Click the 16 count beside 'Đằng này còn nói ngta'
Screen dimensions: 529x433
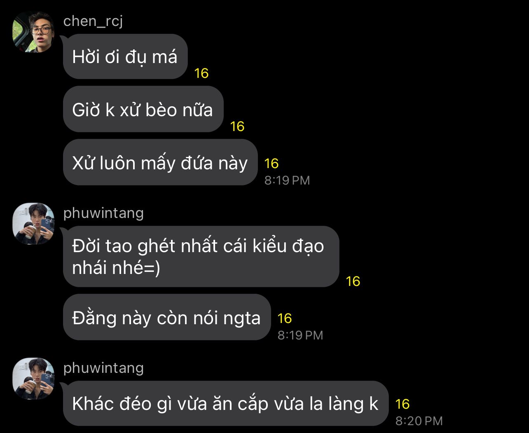coord(285,318)
